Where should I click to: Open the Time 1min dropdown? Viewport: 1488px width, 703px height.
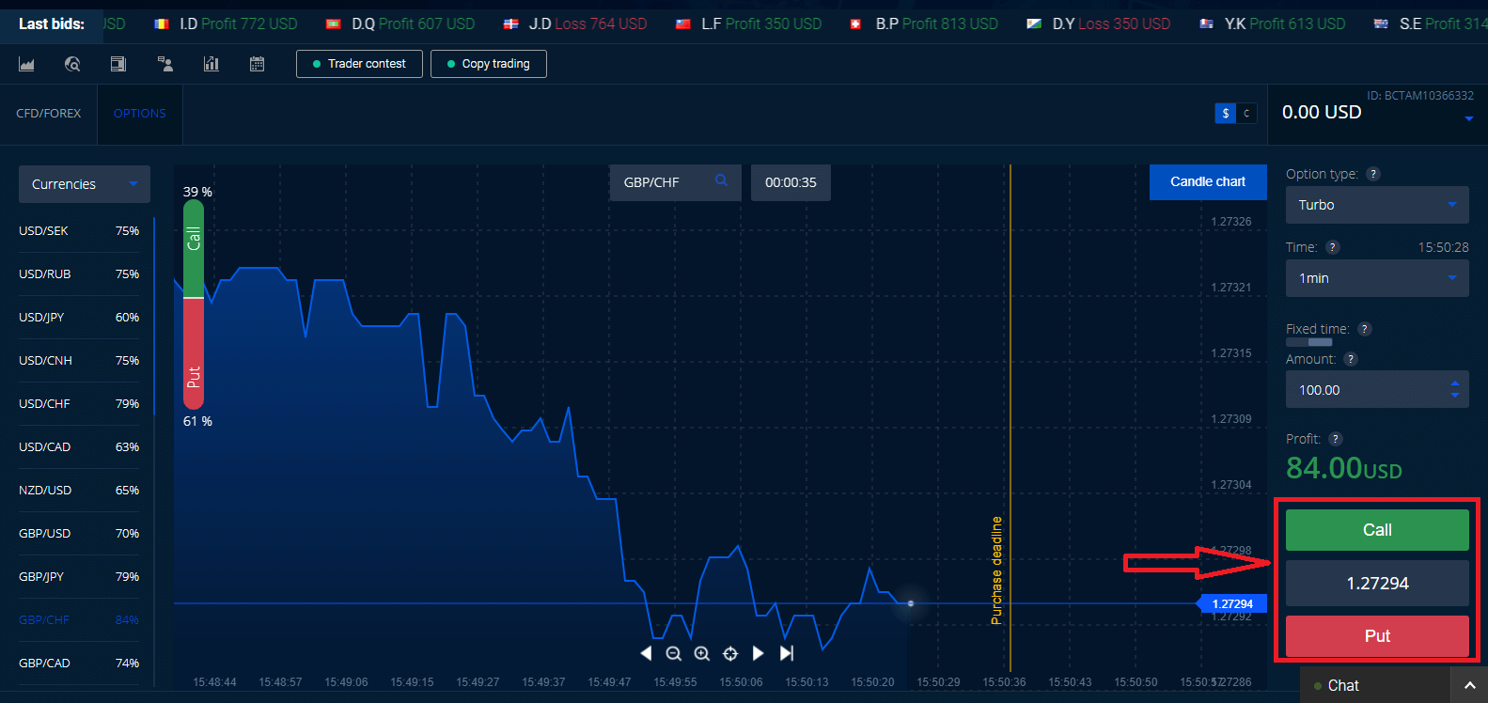1377,278
